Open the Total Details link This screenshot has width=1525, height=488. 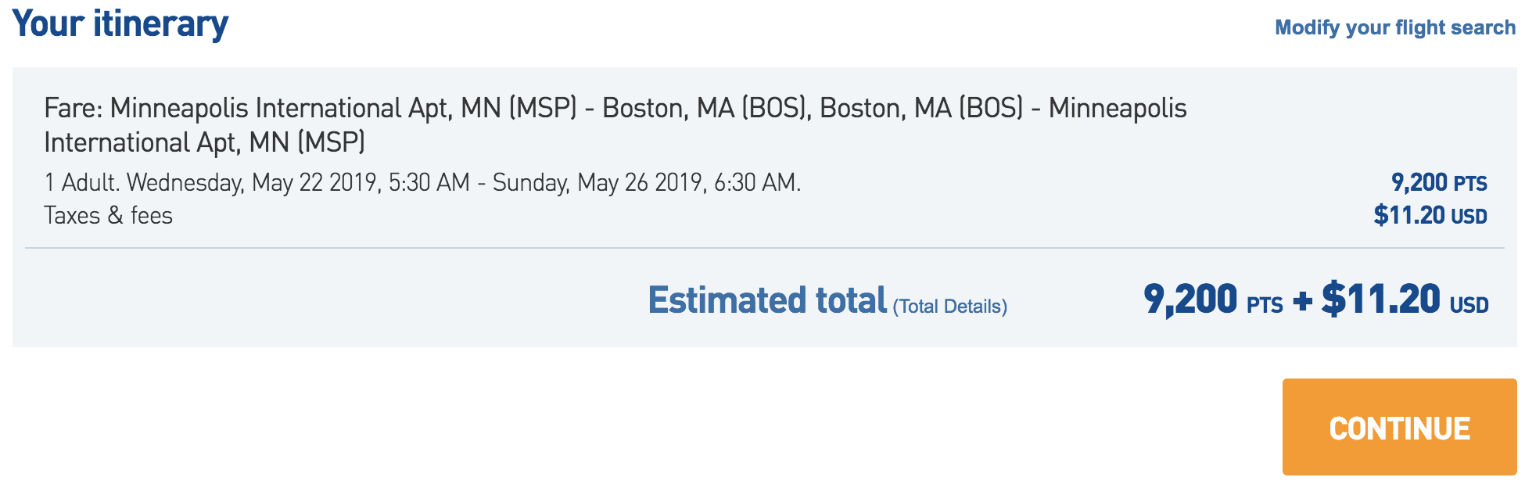pos(949,306)
